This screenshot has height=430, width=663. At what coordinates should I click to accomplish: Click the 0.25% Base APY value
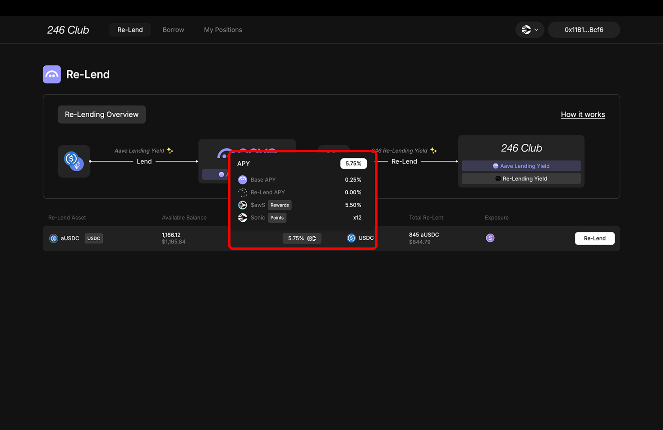[353, 180]
